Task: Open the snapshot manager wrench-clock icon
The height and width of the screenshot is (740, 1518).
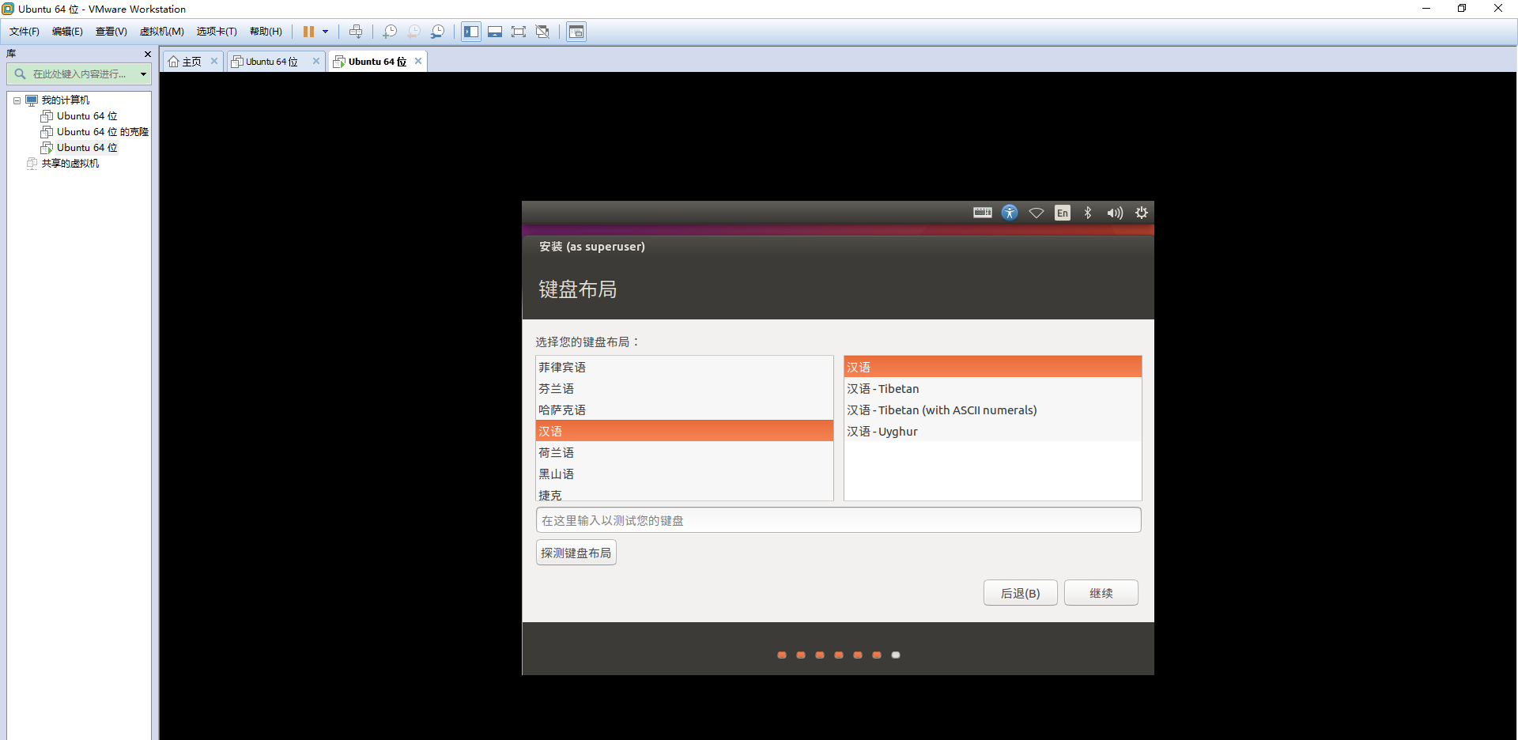Action: (437, 32)
